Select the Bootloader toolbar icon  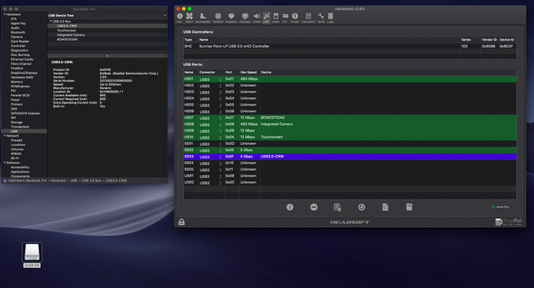point(203,18)
